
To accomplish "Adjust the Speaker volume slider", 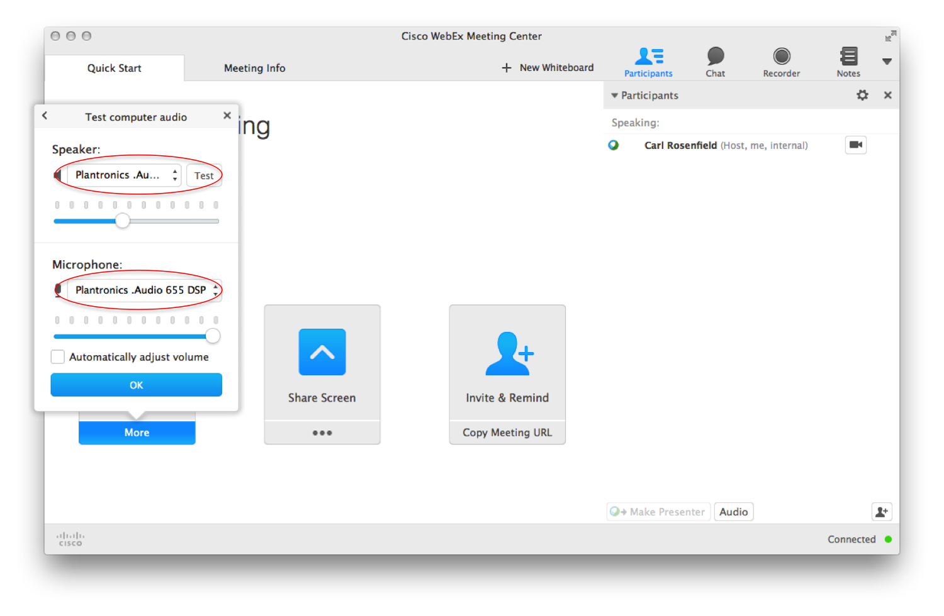I will tap(123, 221).
